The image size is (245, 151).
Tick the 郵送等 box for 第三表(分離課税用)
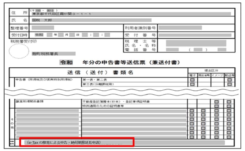coord(229,84)
